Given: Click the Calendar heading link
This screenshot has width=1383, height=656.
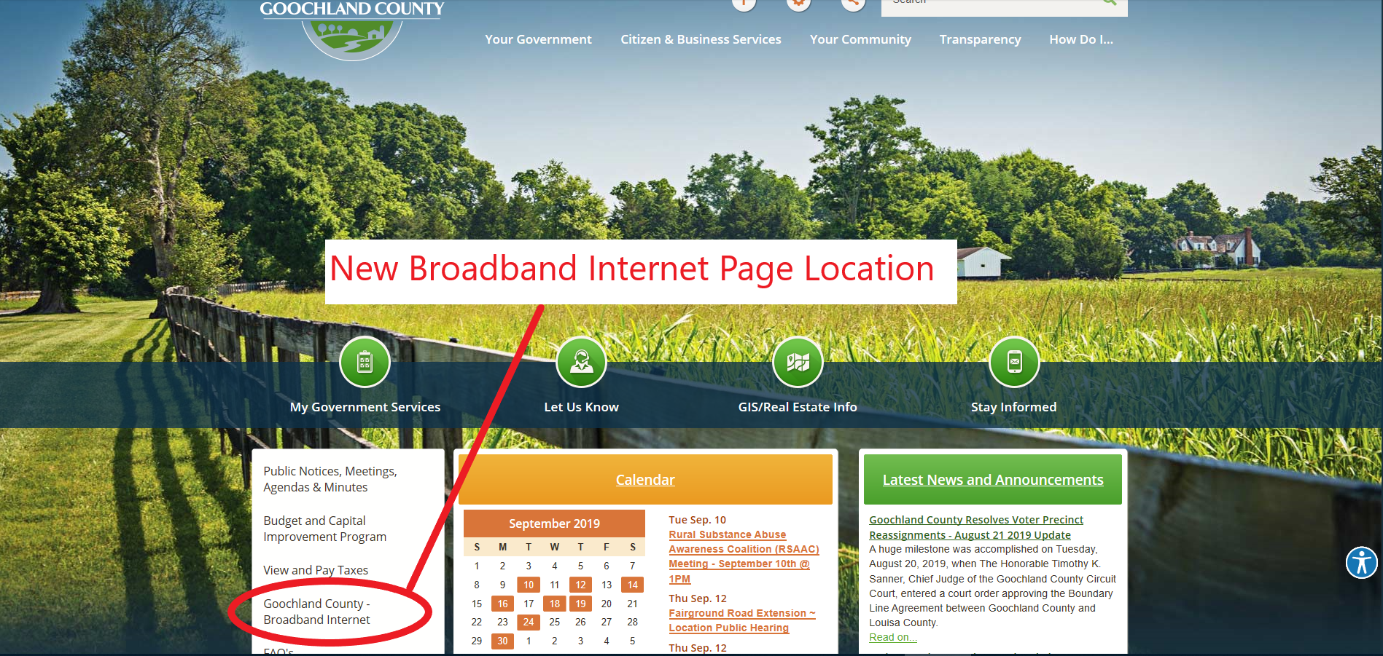Looking at the screenshot, I should (645, 480).
